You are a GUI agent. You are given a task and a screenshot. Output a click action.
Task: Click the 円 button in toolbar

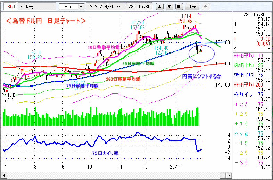coord(206,6)
